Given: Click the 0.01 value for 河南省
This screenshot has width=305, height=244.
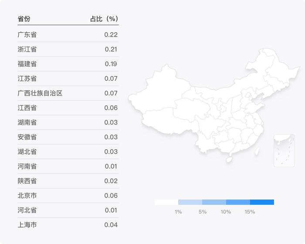Looking at the screenshot, I should (111, 166).
